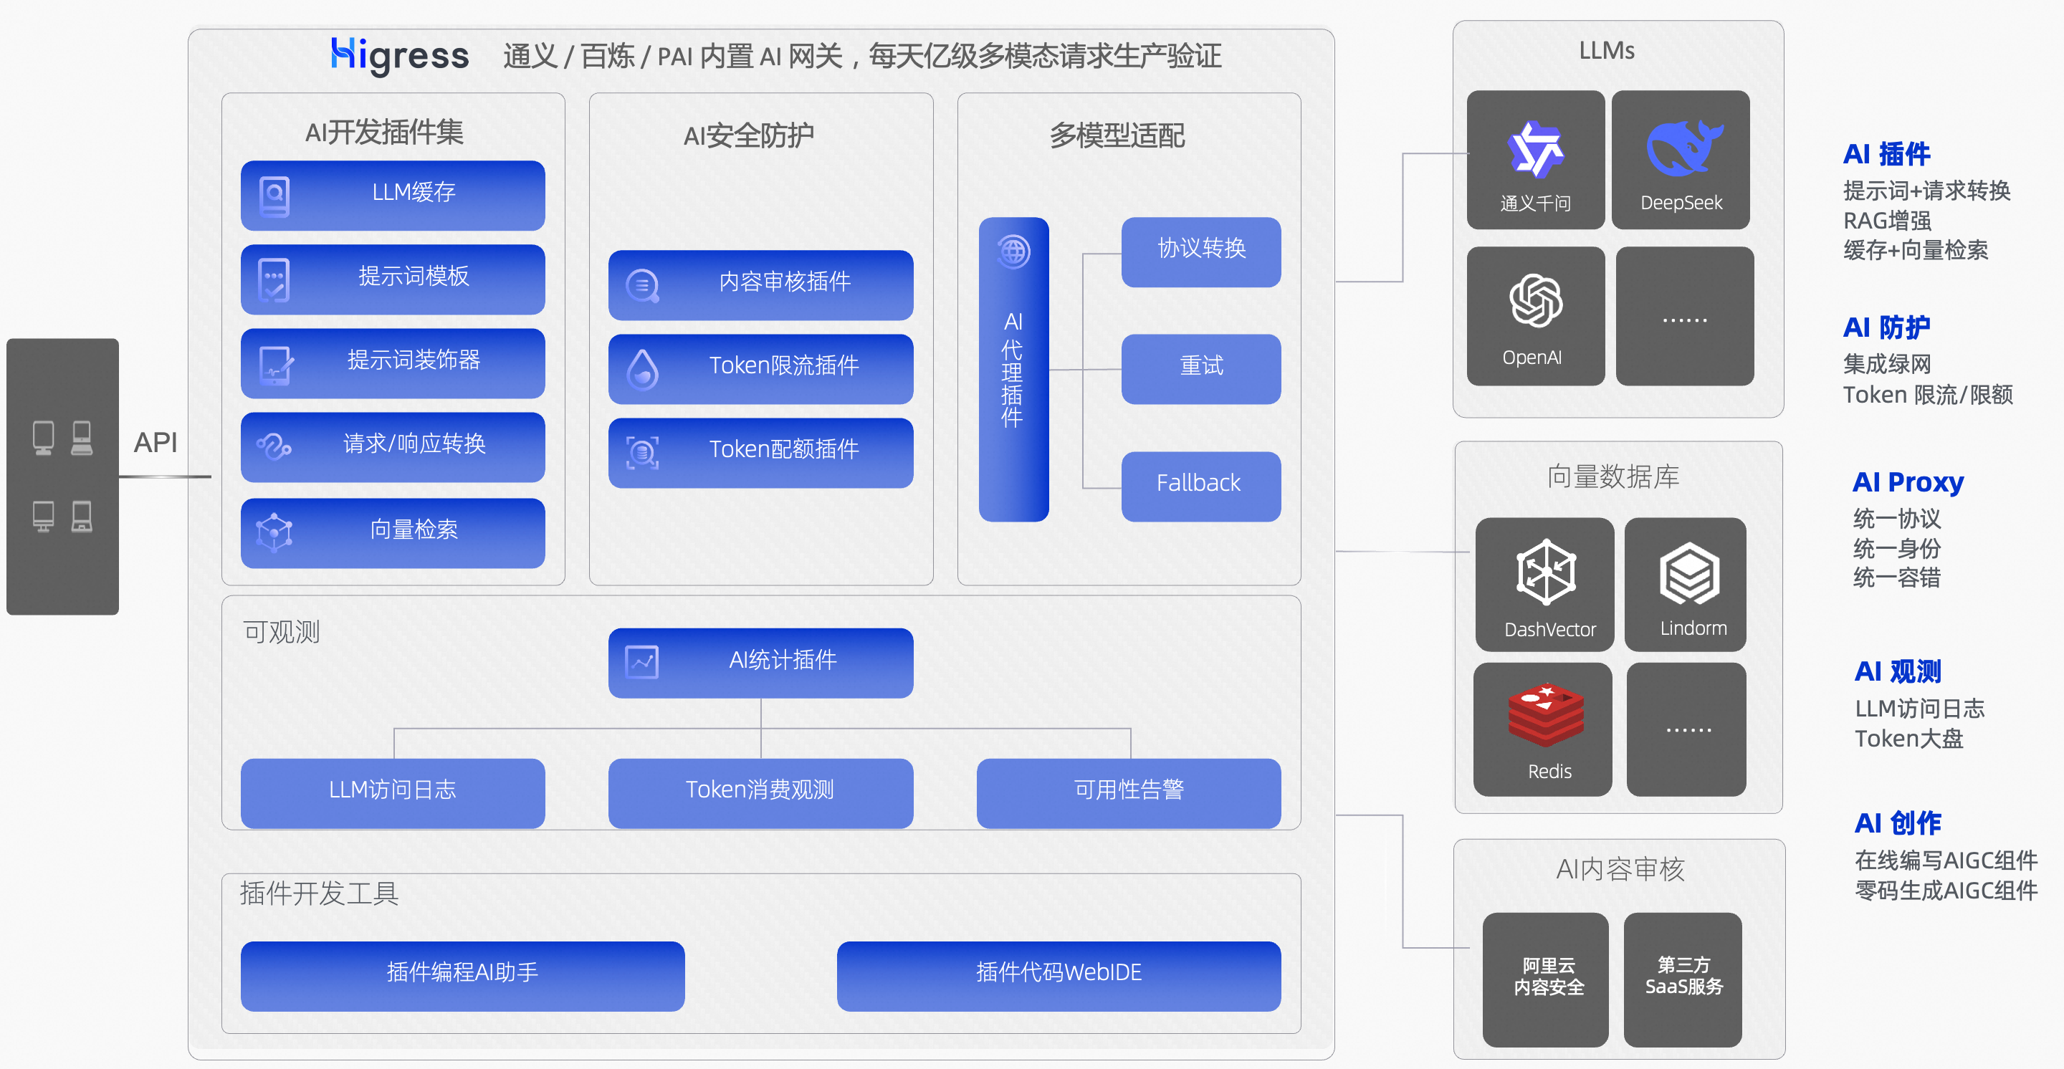Viewport: 2064px width, 1069px height.
Task: Click the 协议转换 block
Action: [x=1200, y=251]
